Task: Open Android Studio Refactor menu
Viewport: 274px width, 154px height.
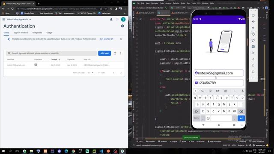Action: point(176,3)
